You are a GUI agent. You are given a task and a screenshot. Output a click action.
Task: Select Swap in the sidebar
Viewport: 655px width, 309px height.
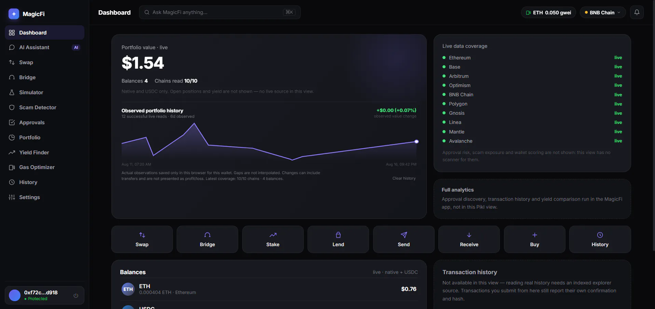(x=44, y=62)
